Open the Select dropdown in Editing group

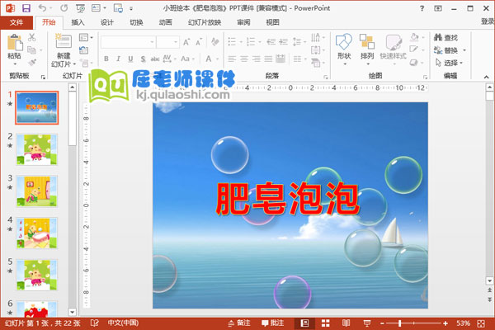tap(449, 63)
